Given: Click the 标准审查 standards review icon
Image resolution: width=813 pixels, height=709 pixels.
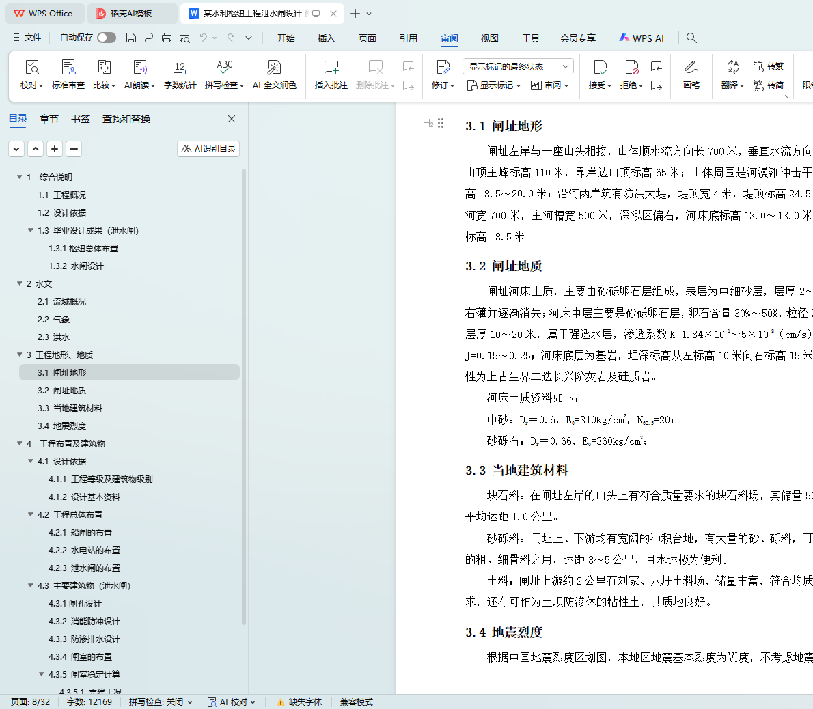Looking at the screenshot, I should [68, 68].
